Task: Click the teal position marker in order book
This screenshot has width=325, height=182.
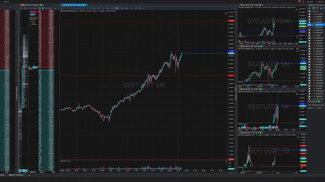Action: pos(34,67)
